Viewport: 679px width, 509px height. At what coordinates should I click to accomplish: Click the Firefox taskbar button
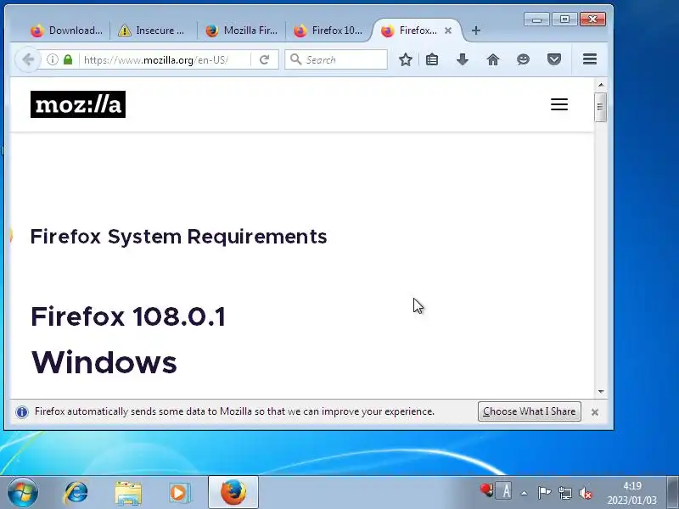click(x=233, y=492)
